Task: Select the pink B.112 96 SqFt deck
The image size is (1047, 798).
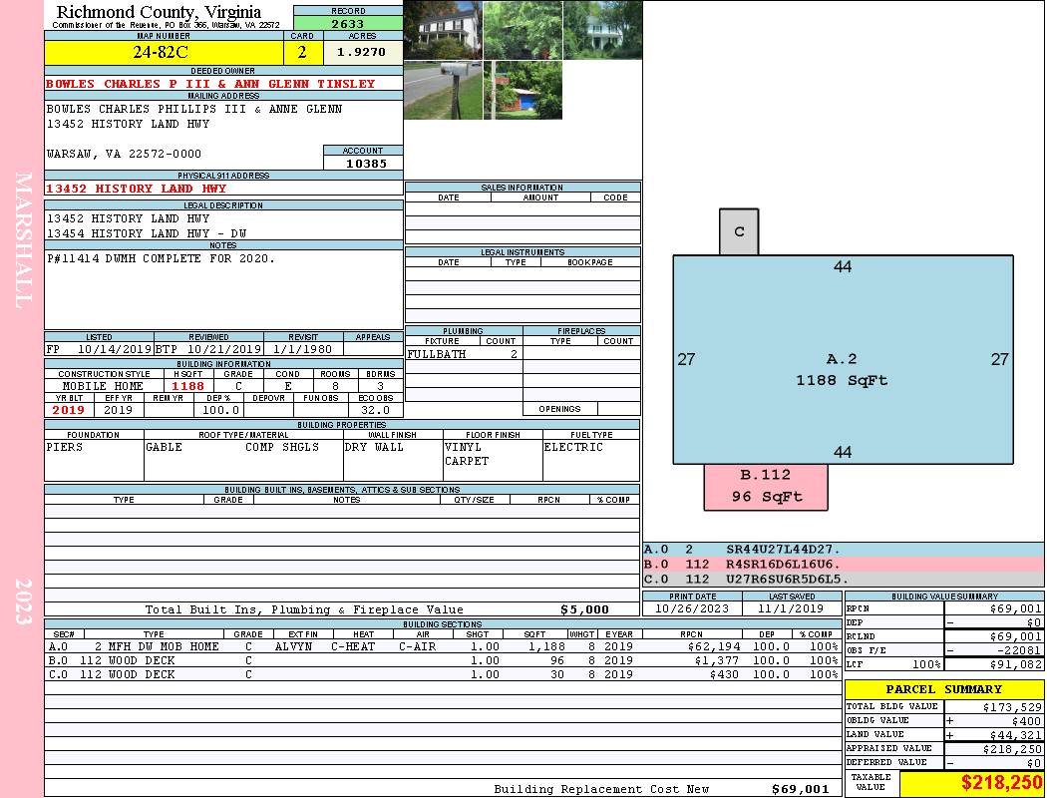Action: coord(766,487)
